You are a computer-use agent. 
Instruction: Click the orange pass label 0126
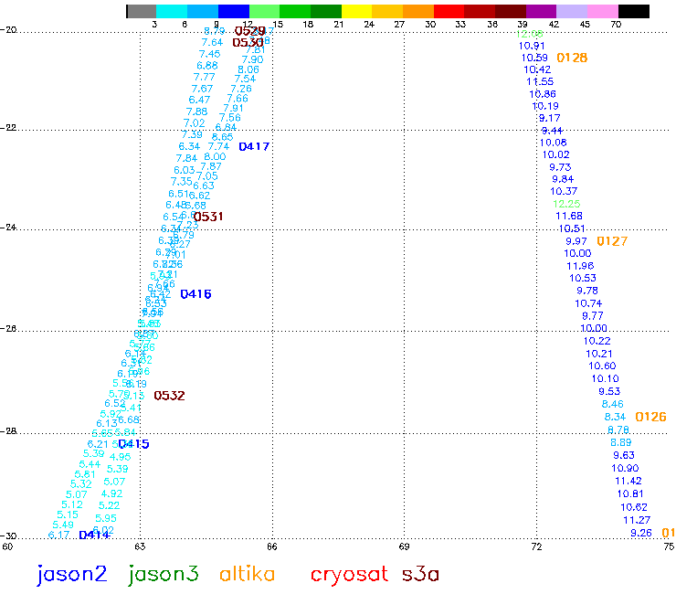click(x=650, y=417)
